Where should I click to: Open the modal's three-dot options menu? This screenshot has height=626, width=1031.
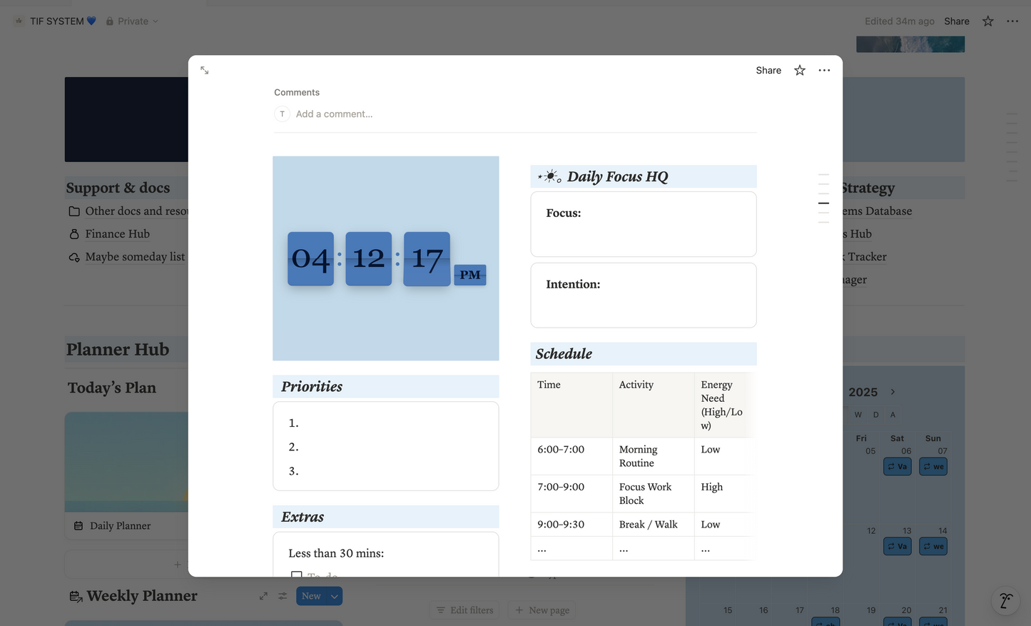pos(824,70)
